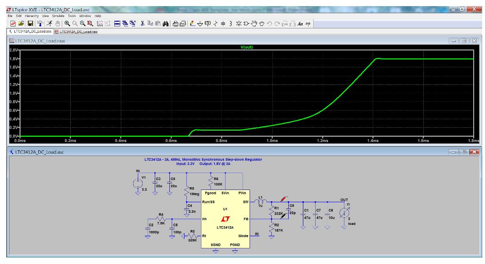Open the File menu

pyautogui.click(x=10, y=16)
